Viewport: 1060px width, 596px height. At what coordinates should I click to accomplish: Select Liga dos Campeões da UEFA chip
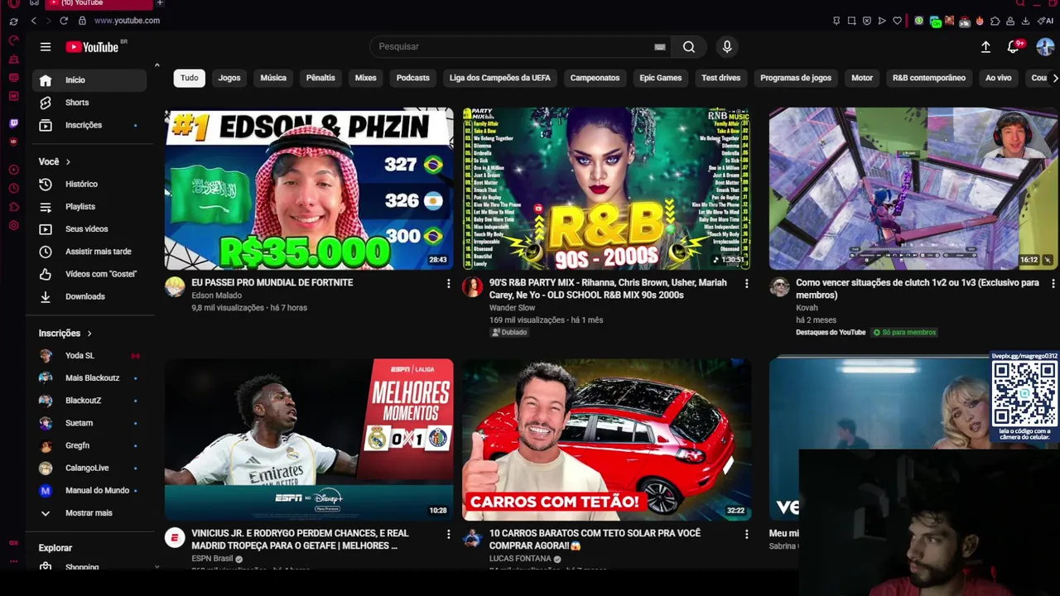[x=499, y=78]
